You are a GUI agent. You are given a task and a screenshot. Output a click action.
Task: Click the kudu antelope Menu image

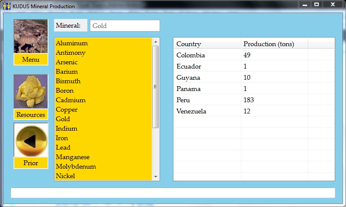point(31,36)
